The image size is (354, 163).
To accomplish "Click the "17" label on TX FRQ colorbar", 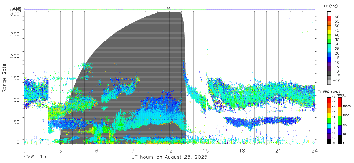I will click(333, 102).
